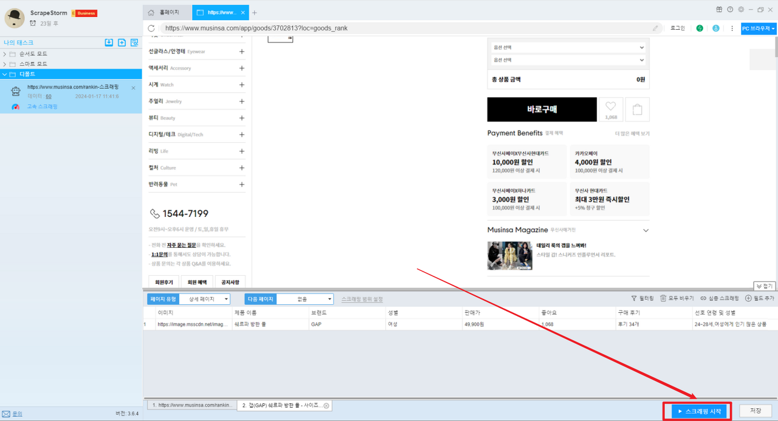Click the shopping bag cart icon
The width and height of the screenshot is (778, 421).
[638, 109]
